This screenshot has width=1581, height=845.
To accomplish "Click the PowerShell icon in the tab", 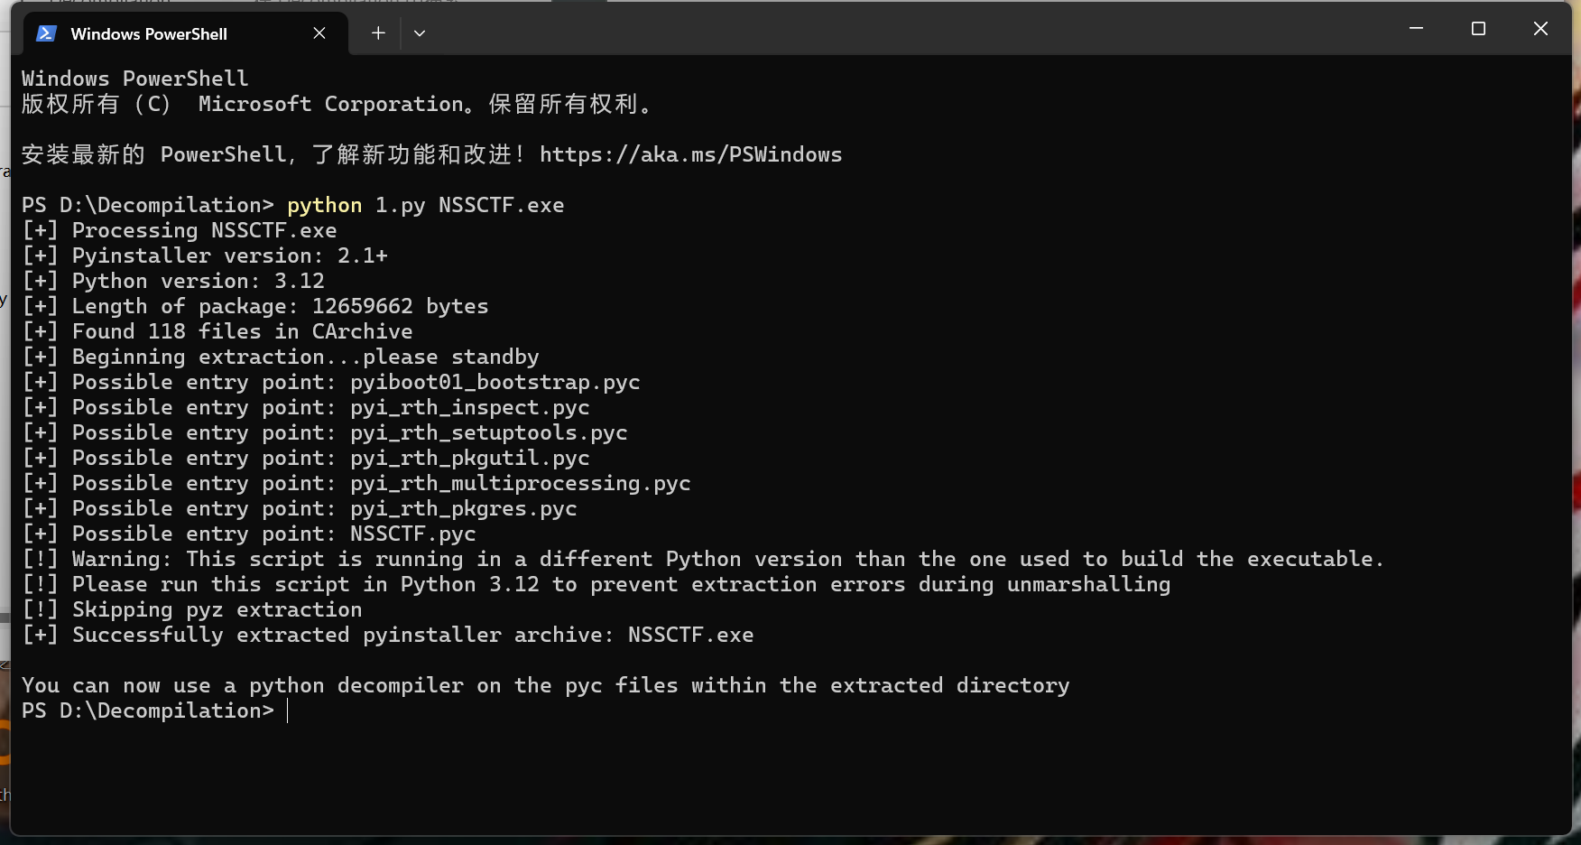I will [46, 33].
